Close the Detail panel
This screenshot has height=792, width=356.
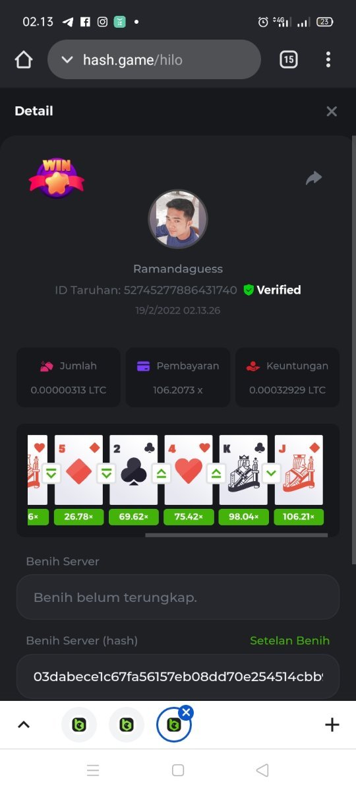332,112
